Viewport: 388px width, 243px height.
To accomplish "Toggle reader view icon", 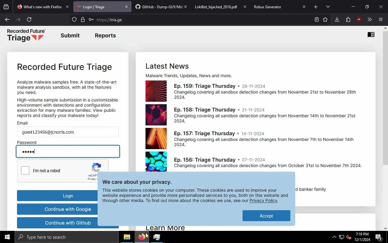I will tap(316, 19).
